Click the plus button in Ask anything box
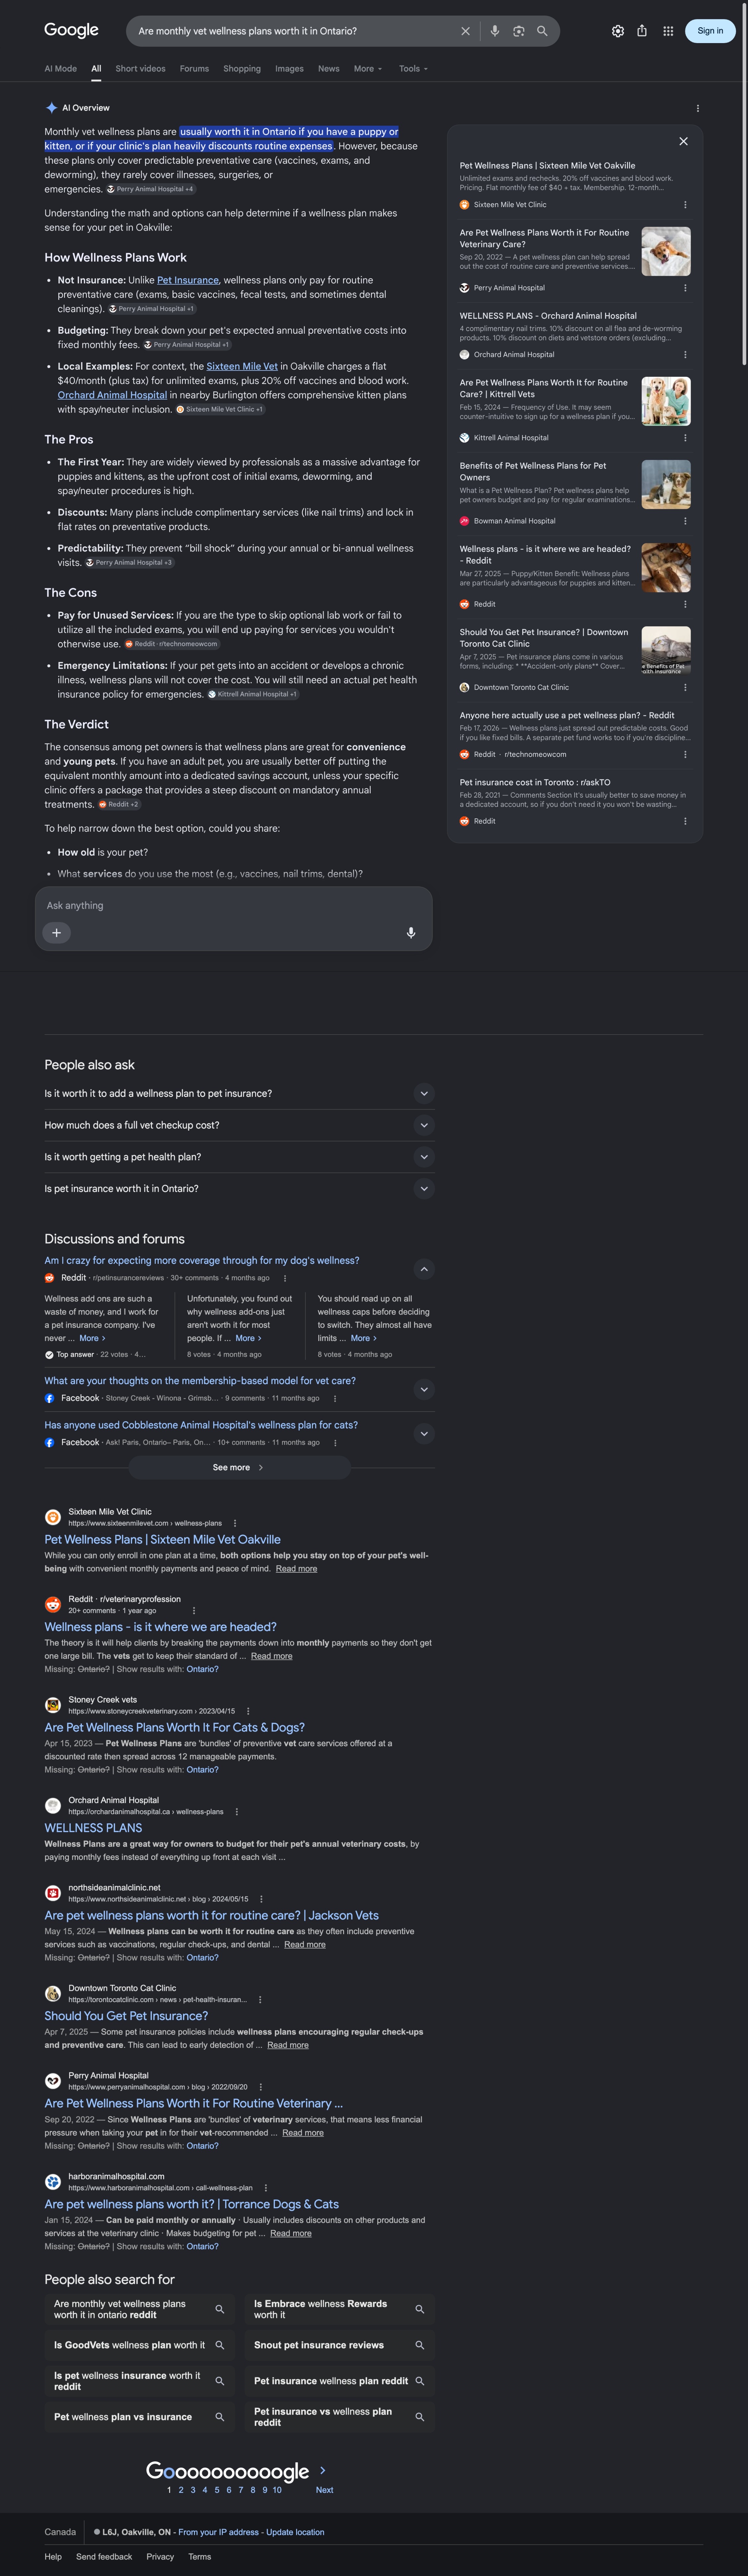Image resolution: width=748 pixels, height=2576 pixels. 56,932
